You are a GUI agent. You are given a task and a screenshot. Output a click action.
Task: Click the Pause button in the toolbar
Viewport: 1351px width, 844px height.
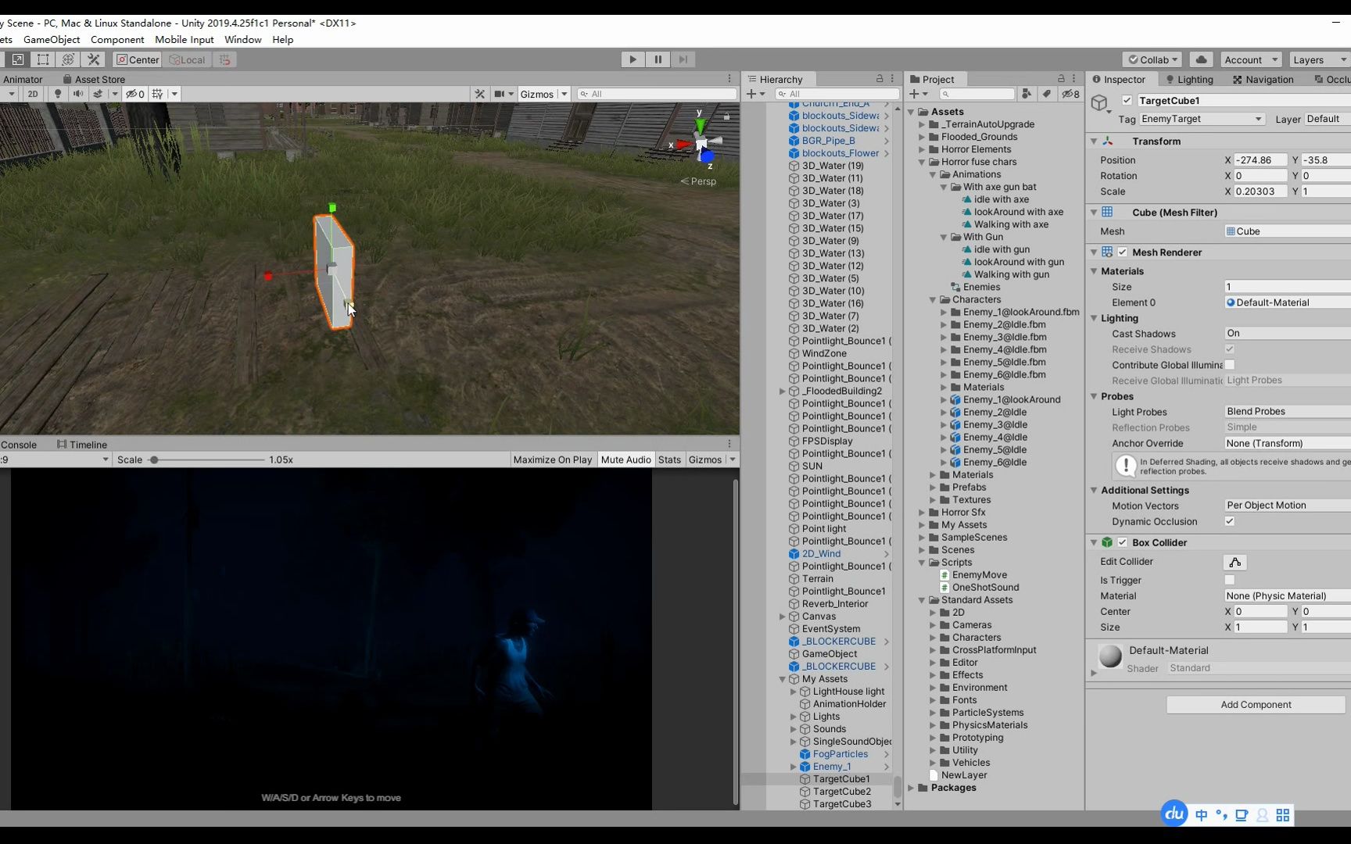(x=658, y=59)
